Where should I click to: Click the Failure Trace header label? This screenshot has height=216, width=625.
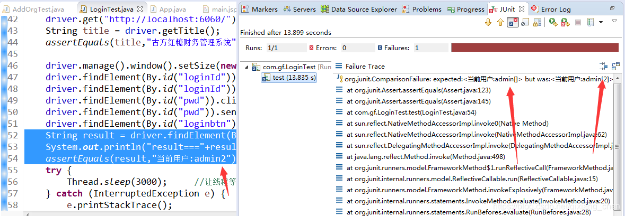pyautogui.click(x=365, y=67)
